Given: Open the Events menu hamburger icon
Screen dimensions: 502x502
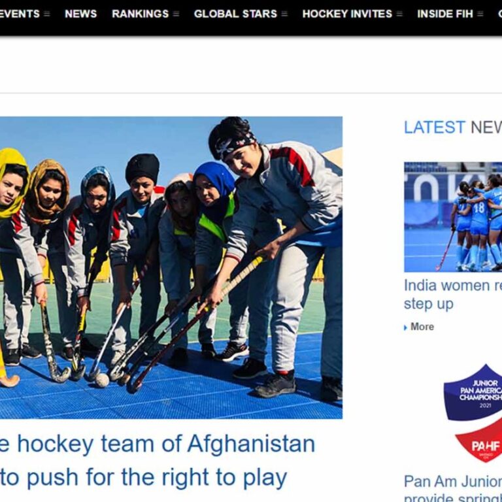Looking at the screenshot, I should (x=47, y=14).
